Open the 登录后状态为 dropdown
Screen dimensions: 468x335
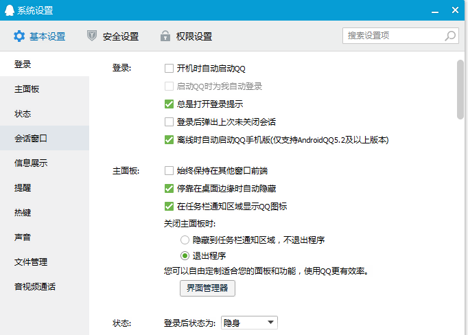[x=249, y=323]
